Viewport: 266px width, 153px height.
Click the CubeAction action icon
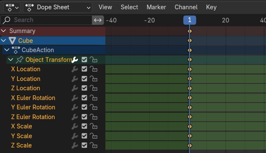click(16, 50)
